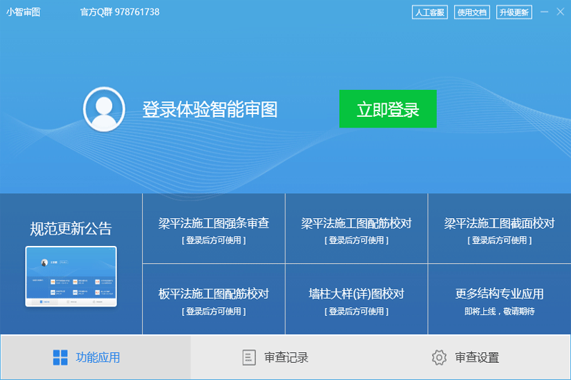This screenshot has width=571, height=380.
Task: Open 人工客服 customer service
Action: click(x=430, y=12)
